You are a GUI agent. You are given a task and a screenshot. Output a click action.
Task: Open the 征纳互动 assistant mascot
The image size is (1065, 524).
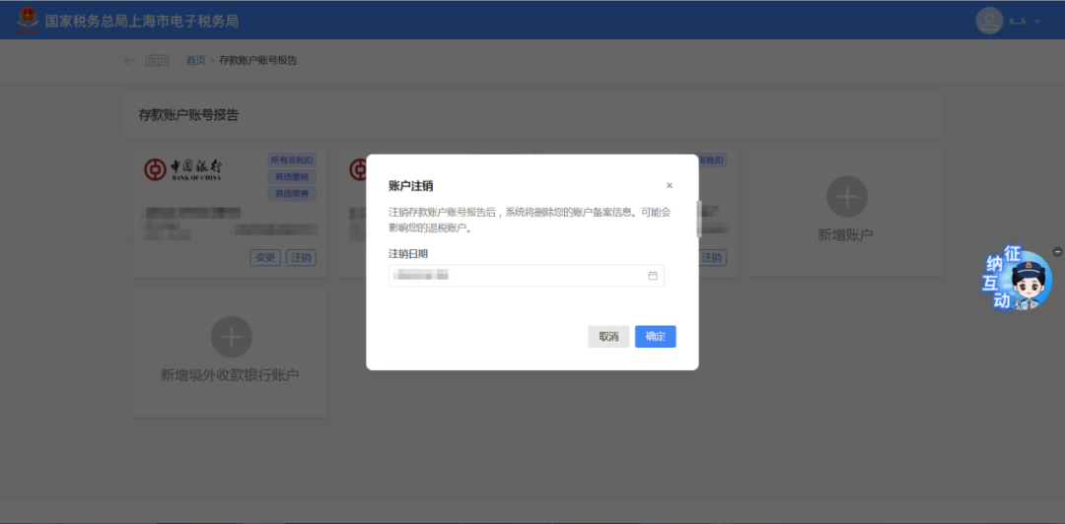(1016, 281)
